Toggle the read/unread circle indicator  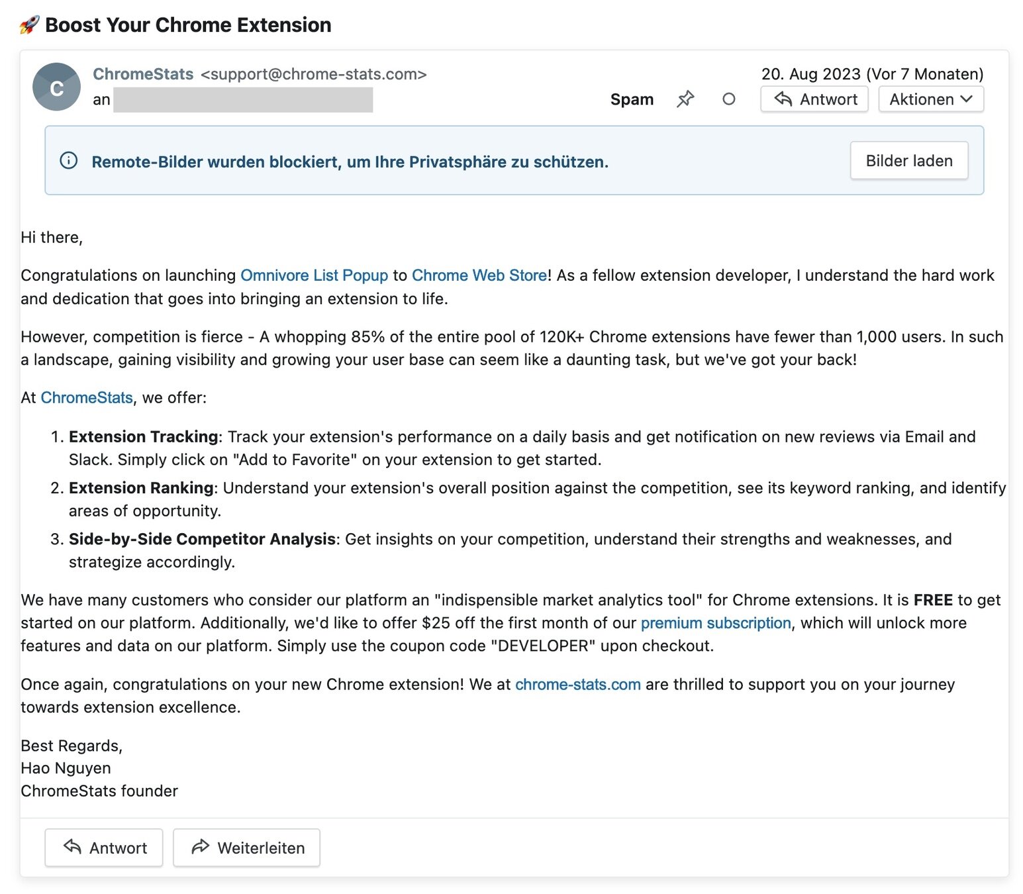coord(728,99)
